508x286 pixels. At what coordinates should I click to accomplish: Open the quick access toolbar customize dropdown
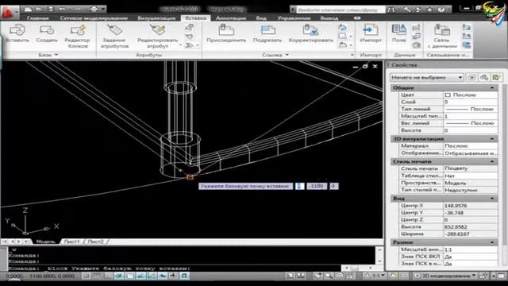coord(103,9)
